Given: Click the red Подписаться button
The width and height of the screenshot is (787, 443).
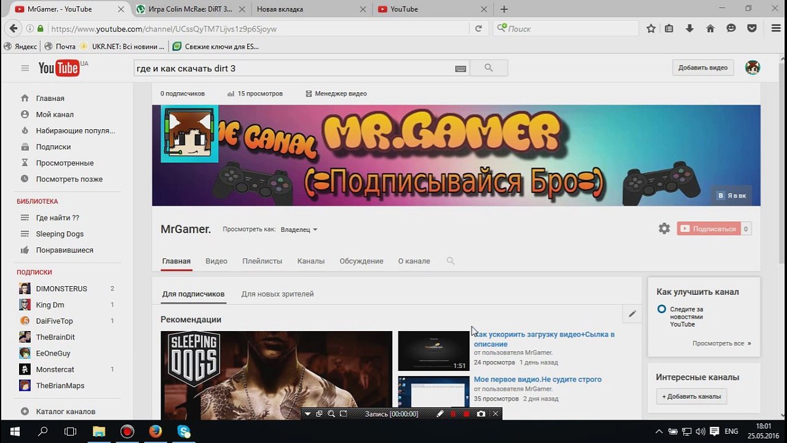Looking at the screenshot, I should 708,229.
